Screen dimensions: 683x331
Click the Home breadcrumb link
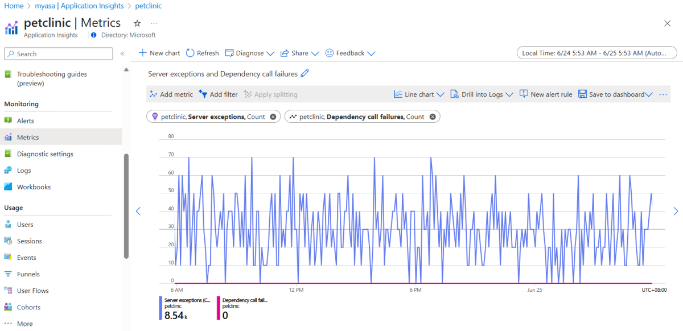pos(14,6)
